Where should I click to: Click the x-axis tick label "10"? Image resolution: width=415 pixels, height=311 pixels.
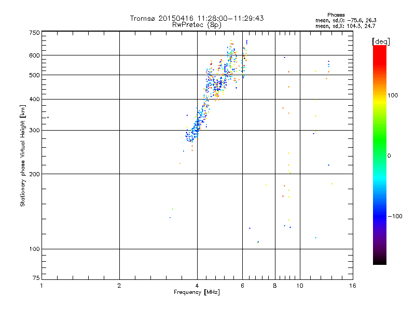(300, 286)
